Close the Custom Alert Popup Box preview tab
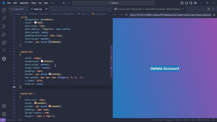The width and height of the screenshot is (217, 122). [183, 9]
